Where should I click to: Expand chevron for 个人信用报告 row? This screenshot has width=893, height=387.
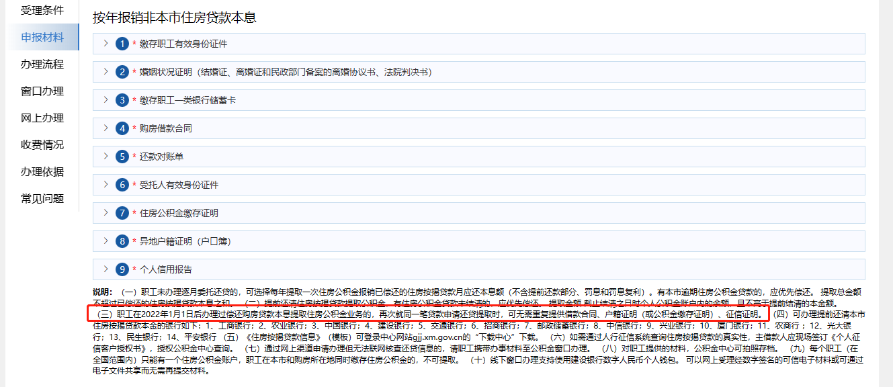click(x=105, y=269)
